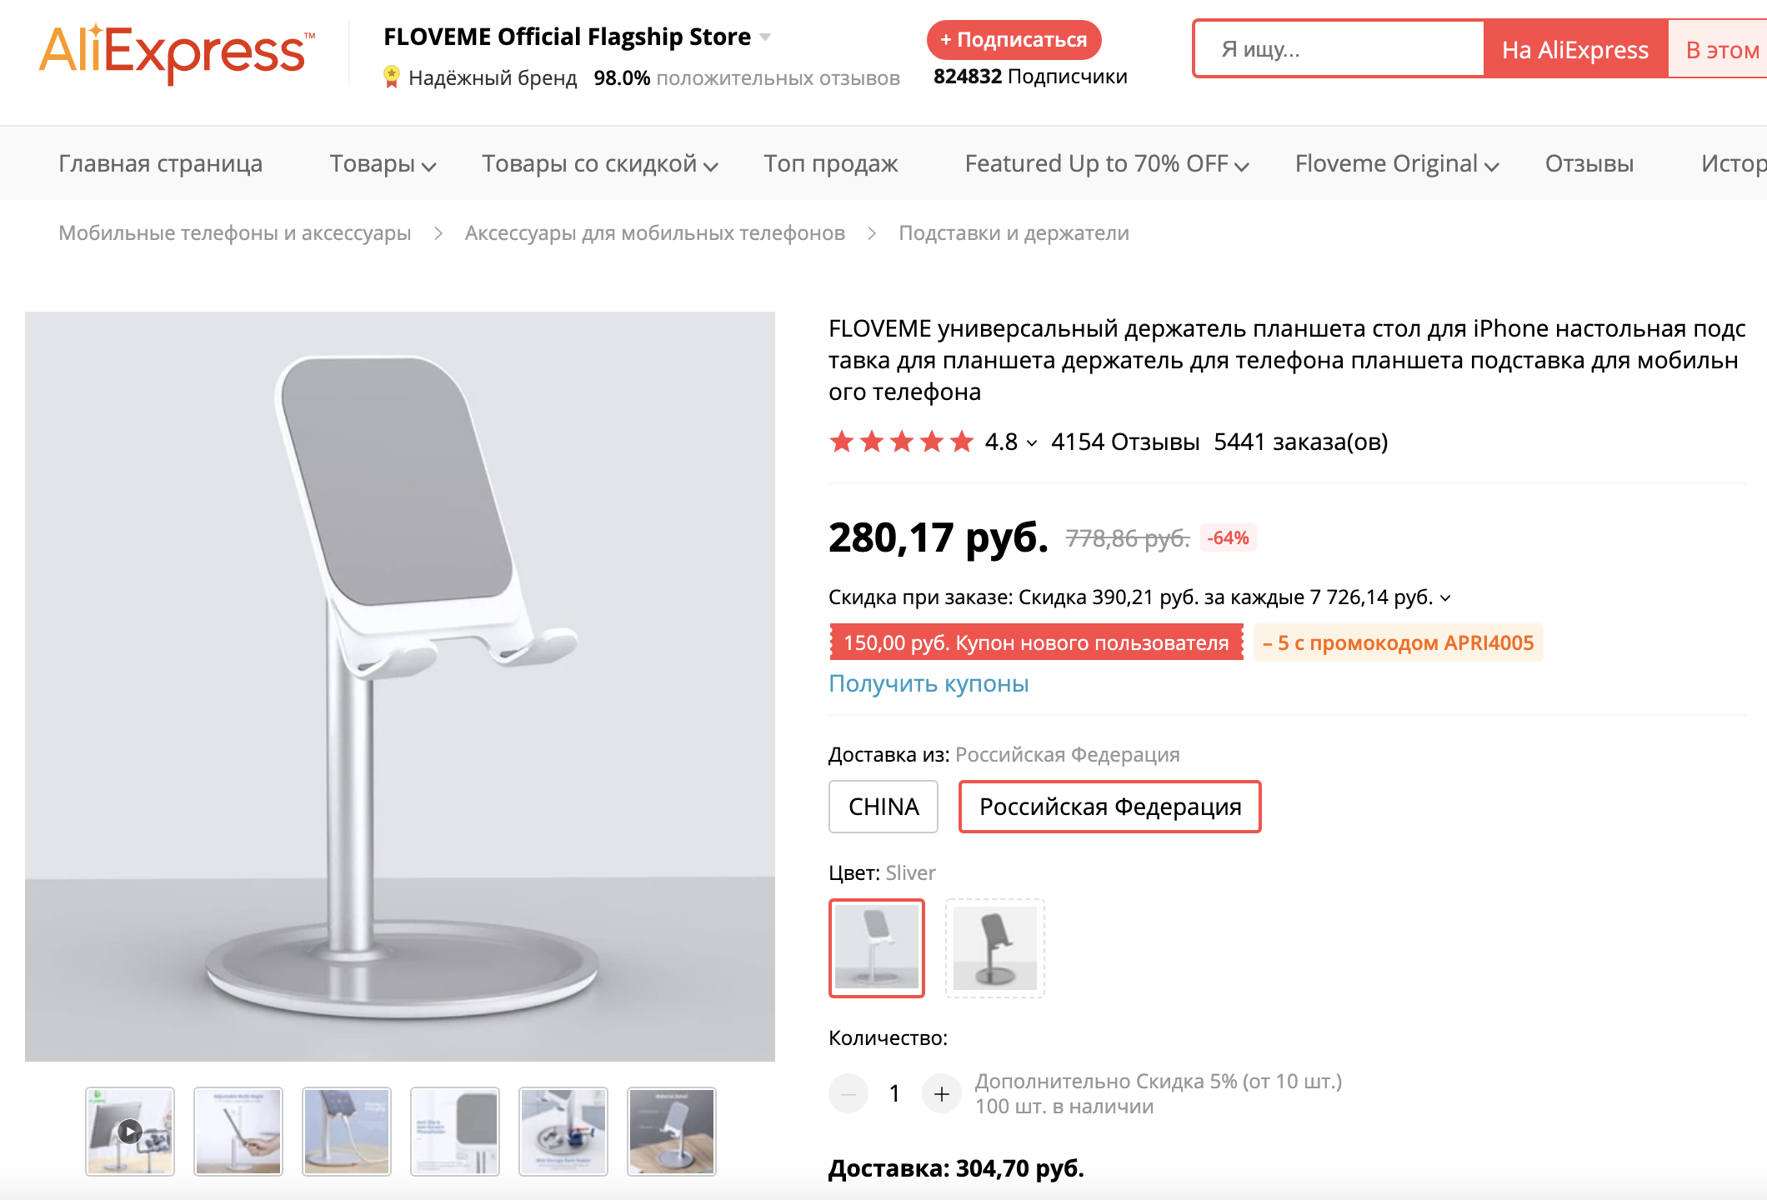
Task: Expand the order discount details arrow
Action: [1445, 598]
